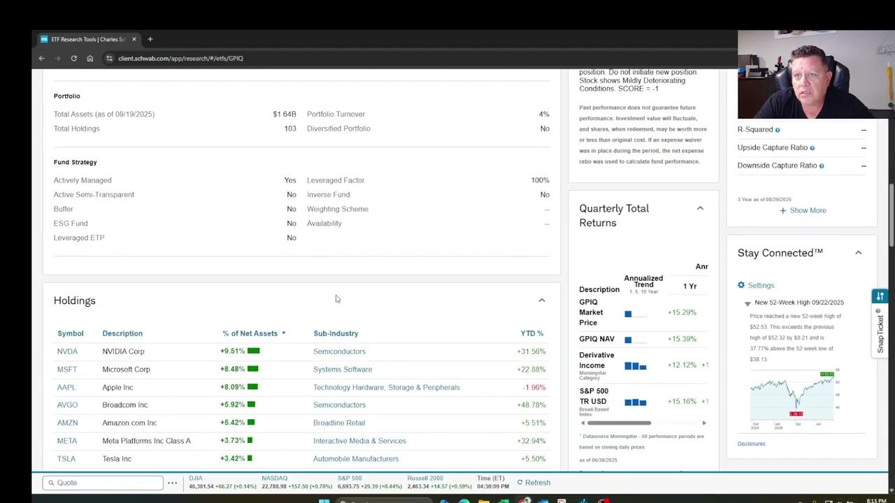Open the MSFT symbol link
Image resolution: width=895 pixels, height=503 pixels.
click(67, 370)
